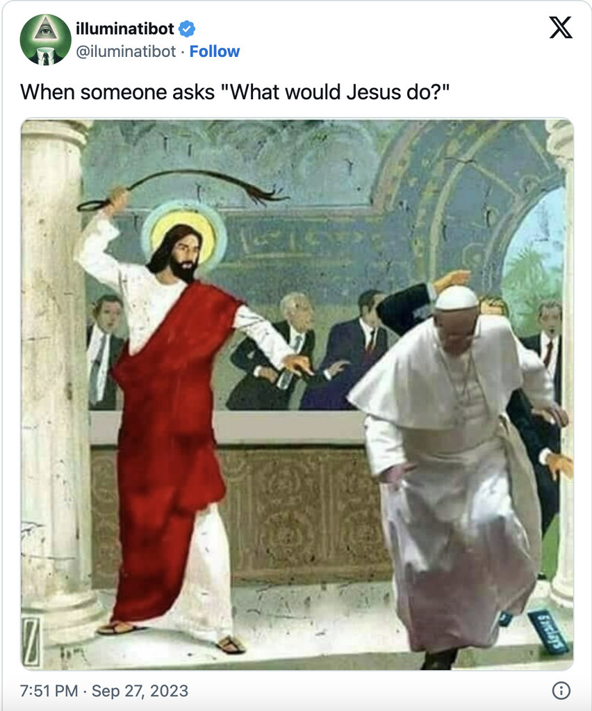
Task: Open the 7:51 PM timestamp
Action: pos(49,691)
